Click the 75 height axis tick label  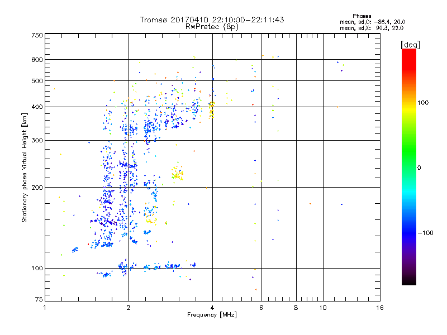point(39,299)
